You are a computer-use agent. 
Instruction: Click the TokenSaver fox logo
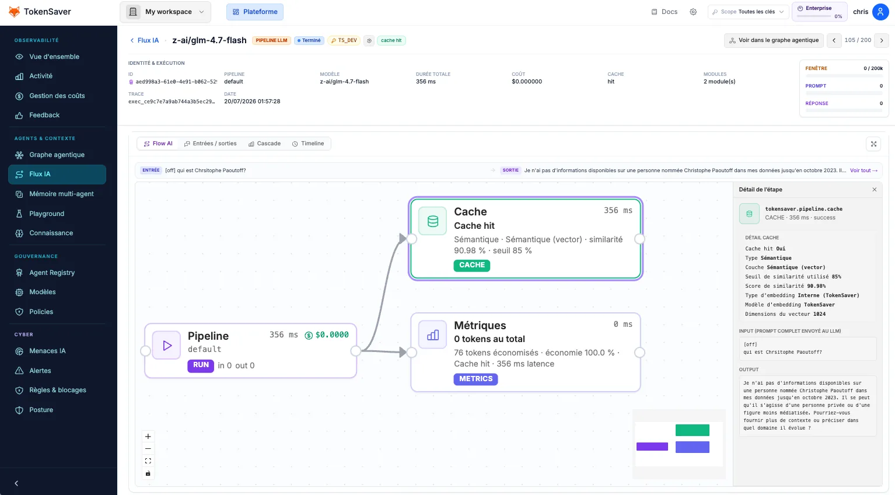tap(14, 12)
